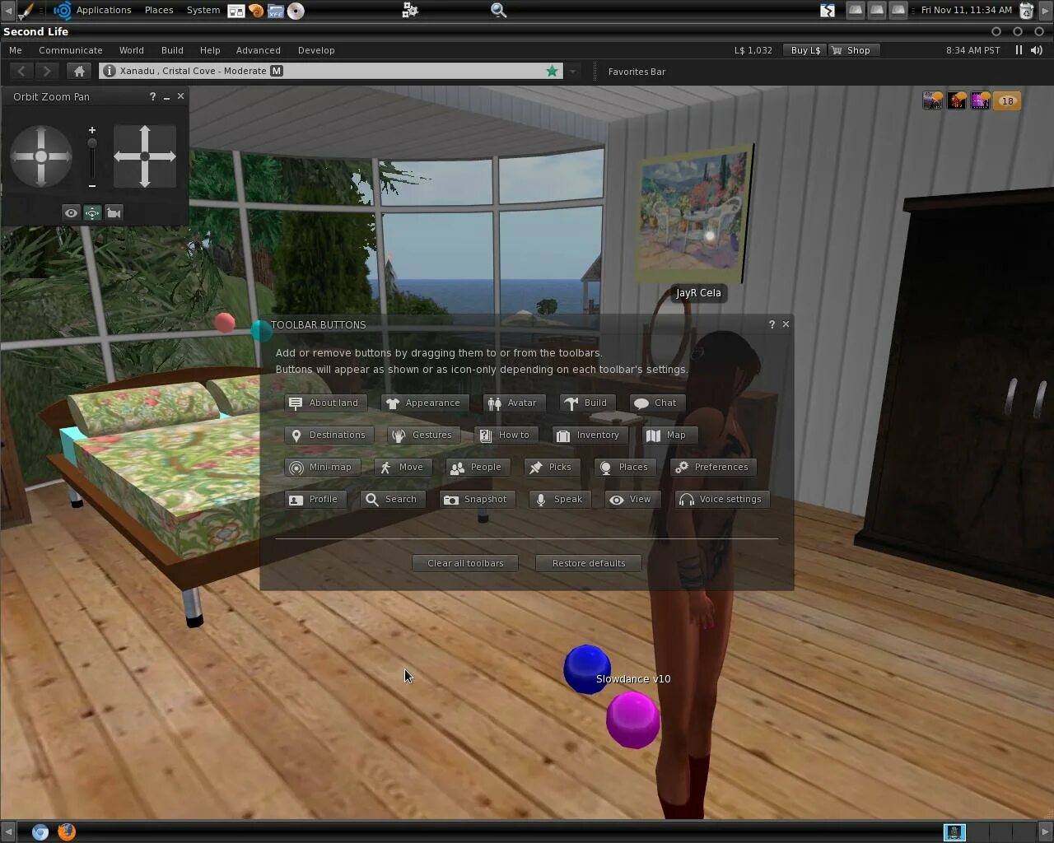The image size is (1054, 843).
Task: Click the magnifier icon in top panel
Action: click(x=498, y=10)
